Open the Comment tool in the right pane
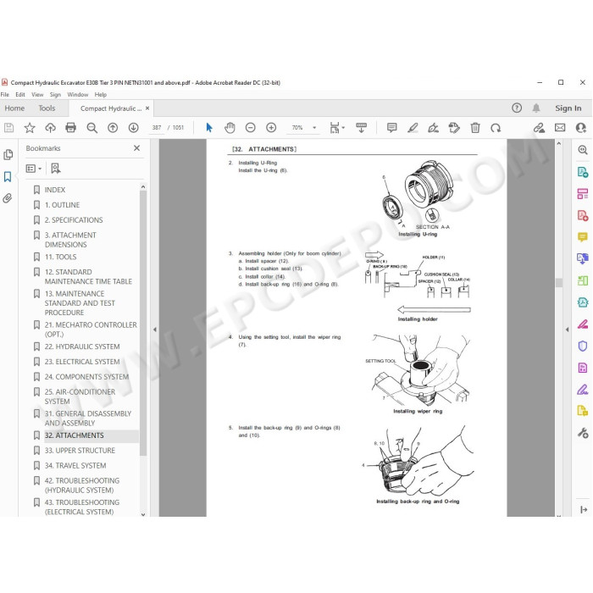The width and height of the screenshot is (593, 593). pyautogui.click(x=583, y=237)
